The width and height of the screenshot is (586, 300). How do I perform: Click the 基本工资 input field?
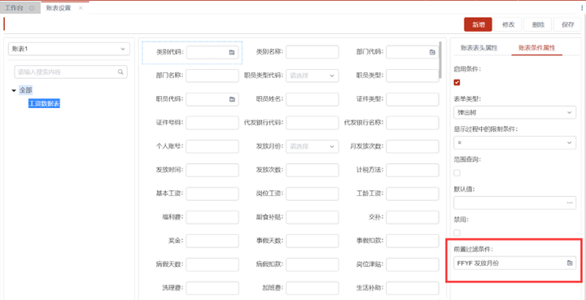(212, 193)
